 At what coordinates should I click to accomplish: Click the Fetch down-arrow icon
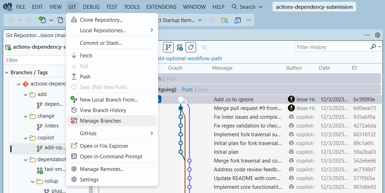click(x=74, y=56)
